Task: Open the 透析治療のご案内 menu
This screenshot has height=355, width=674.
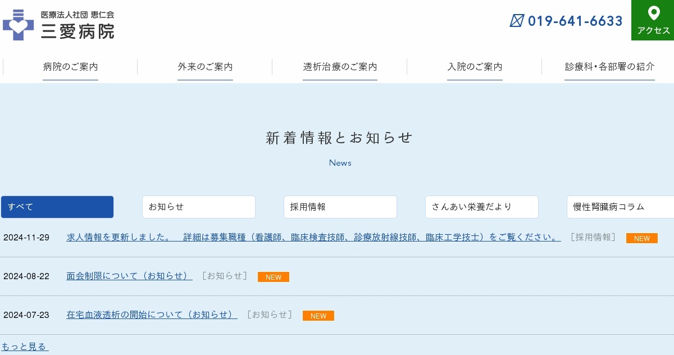Action: click(x=340, y=67)
